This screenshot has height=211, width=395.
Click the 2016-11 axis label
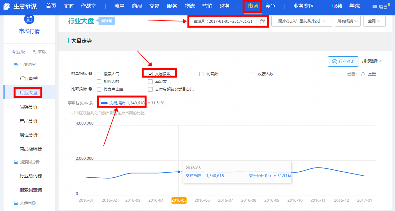point(318,200)
